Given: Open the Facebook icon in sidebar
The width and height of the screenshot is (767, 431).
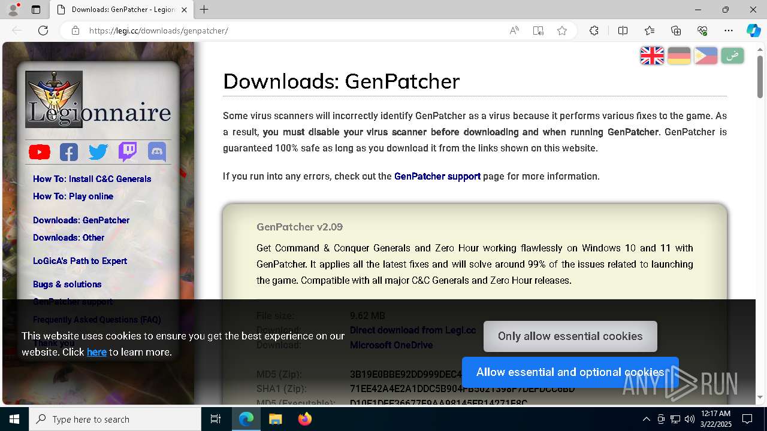Looking at the screenshot, I should 69,152.
